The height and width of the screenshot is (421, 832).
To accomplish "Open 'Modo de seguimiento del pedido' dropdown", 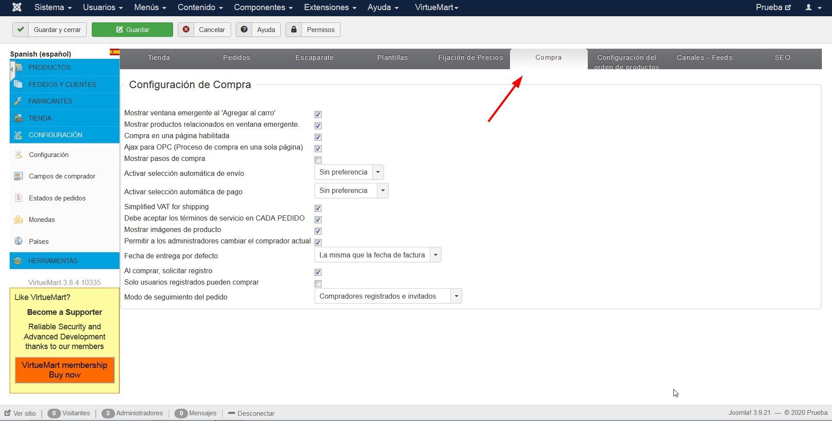I will pyautogui.click(x=388, y=296).
